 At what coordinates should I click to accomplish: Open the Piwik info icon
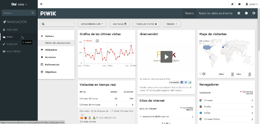tap(246, 13)
